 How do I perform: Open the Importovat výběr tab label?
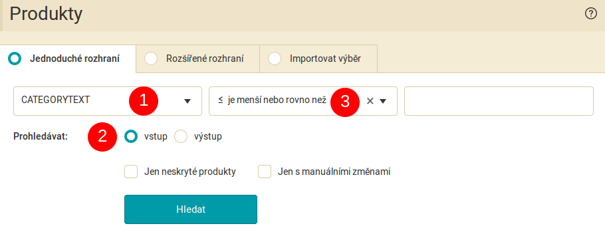(325, 59)
